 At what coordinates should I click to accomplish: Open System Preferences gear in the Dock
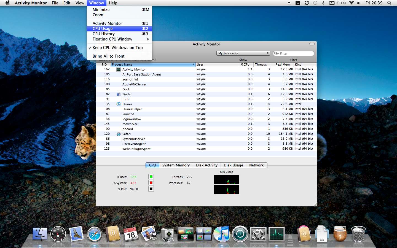coord(258,234)
